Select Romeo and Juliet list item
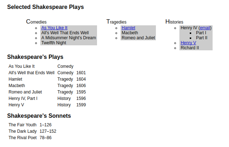The image size is (229, 147). click(x=138, y=38)
